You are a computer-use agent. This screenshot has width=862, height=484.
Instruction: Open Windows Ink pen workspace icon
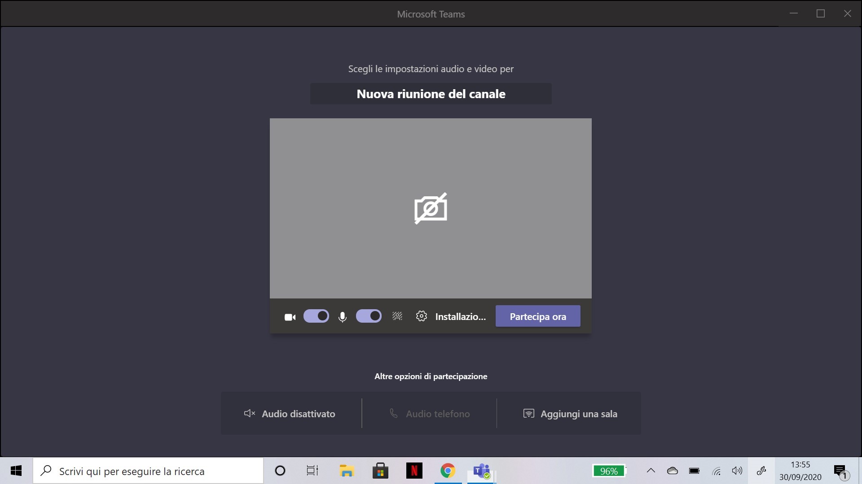click(x=761, y=471)
